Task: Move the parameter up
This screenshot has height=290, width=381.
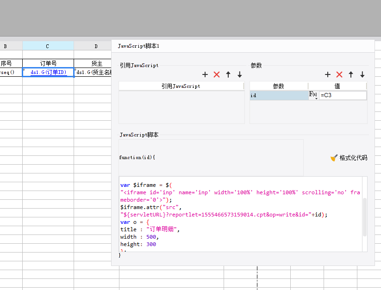Action: (x=351, y=74)
